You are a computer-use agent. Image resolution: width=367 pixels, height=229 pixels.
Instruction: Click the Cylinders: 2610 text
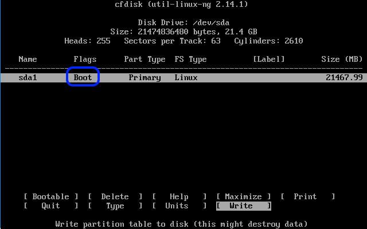tap(269, 41)
